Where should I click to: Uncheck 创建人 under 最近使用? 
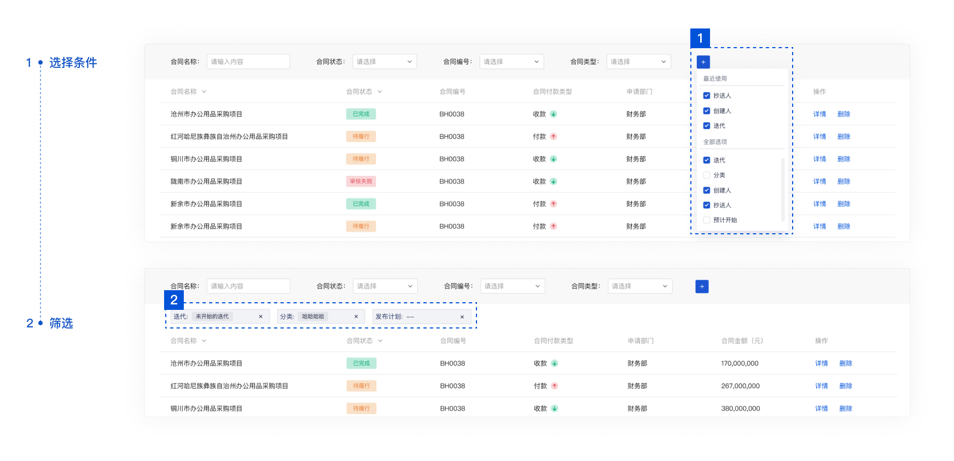tap(707, 111)
